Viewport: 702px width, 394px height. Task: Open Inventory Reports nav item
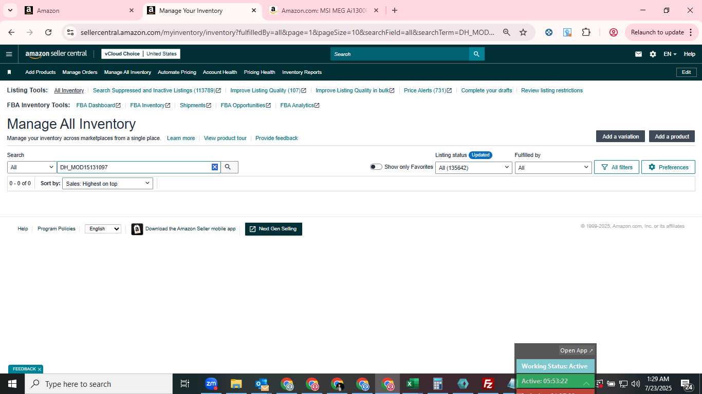pyautogui.click(x=302, y=72)
